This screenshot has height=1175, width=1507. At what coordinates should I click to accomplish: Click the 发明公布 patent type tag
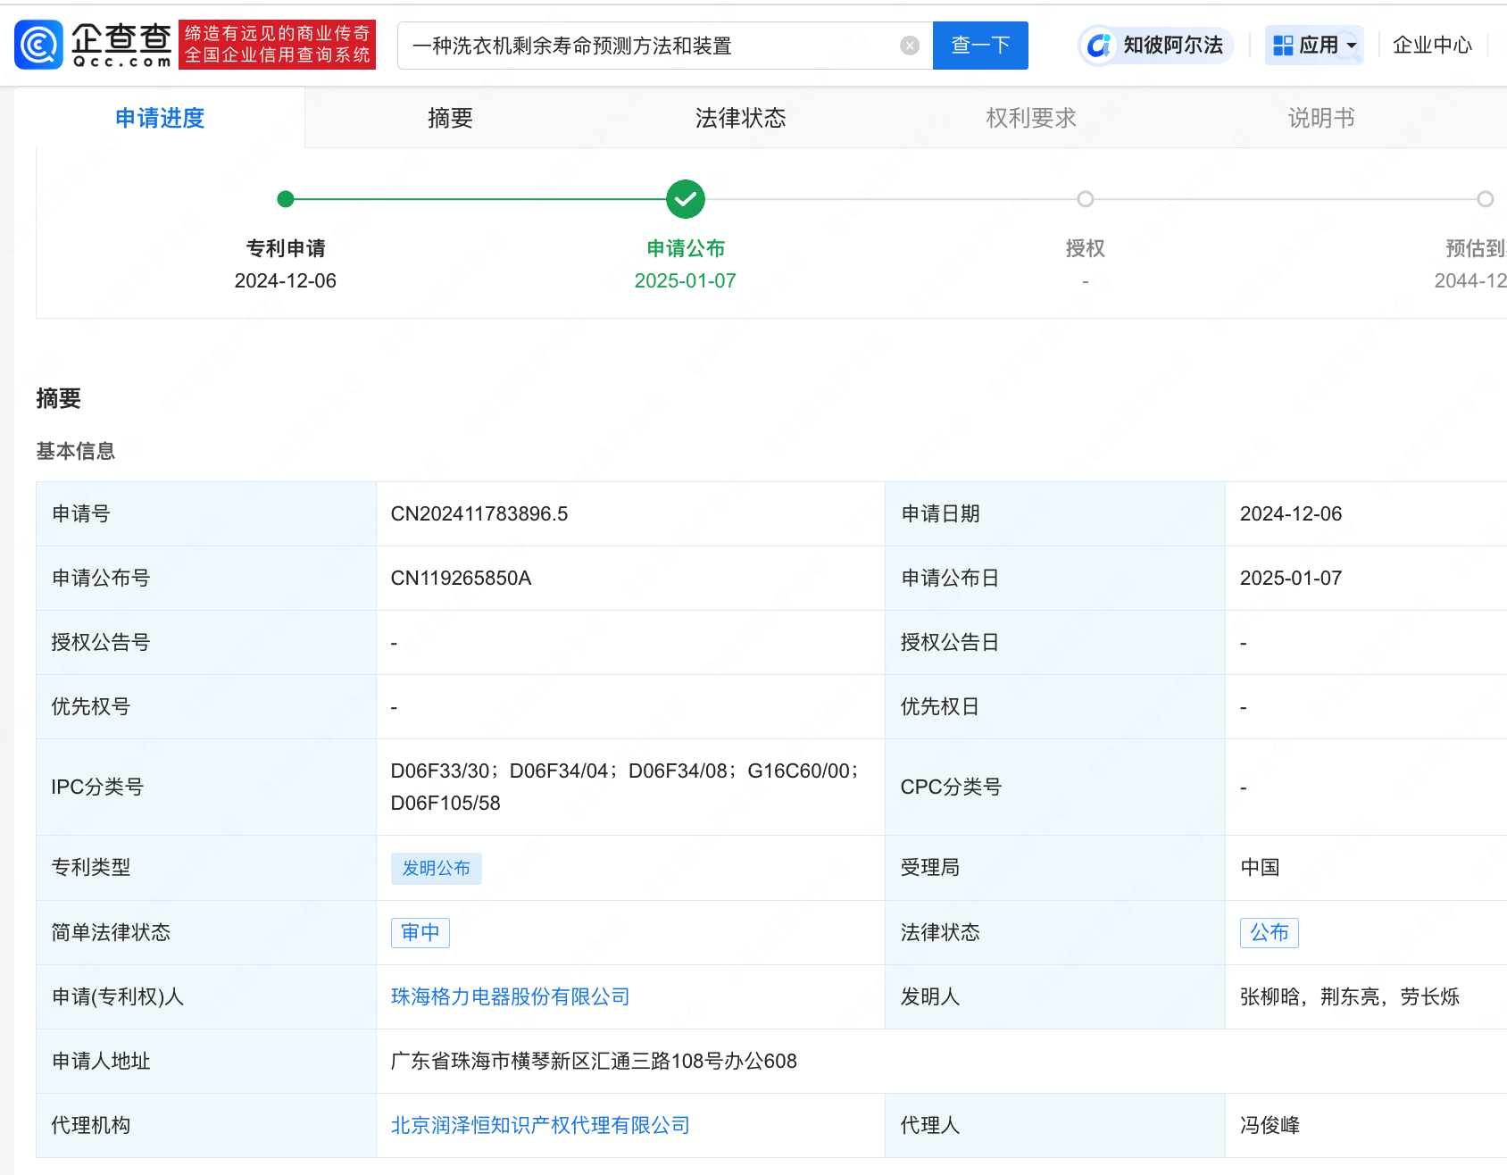click(x=436, y=867)
